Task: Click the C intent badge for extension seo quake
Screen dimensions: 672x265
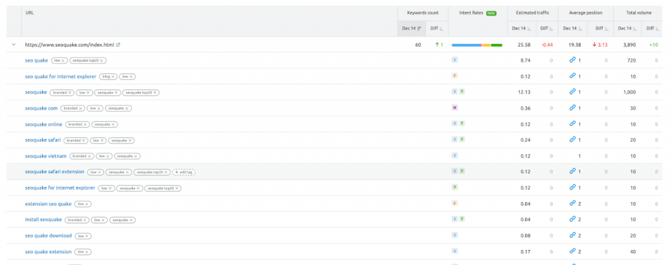Action: 454,203
